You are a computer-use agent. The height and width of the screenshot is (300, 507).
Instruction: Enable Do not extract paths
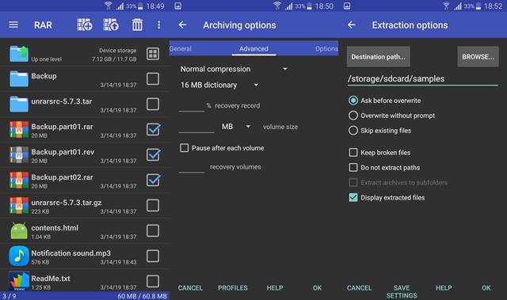353,167
